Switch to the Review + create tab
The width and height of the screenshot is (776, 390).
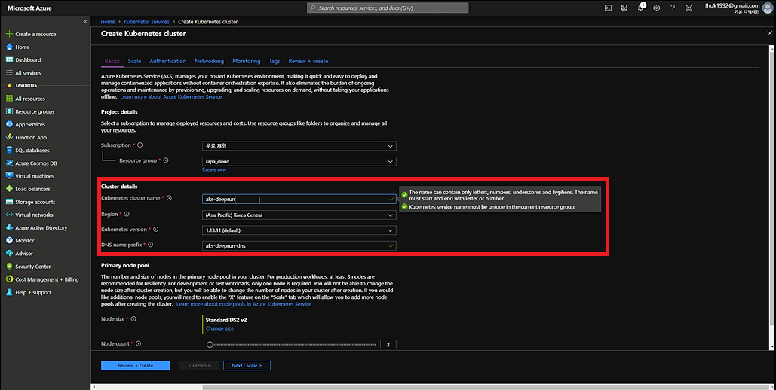tap(308, 61)
